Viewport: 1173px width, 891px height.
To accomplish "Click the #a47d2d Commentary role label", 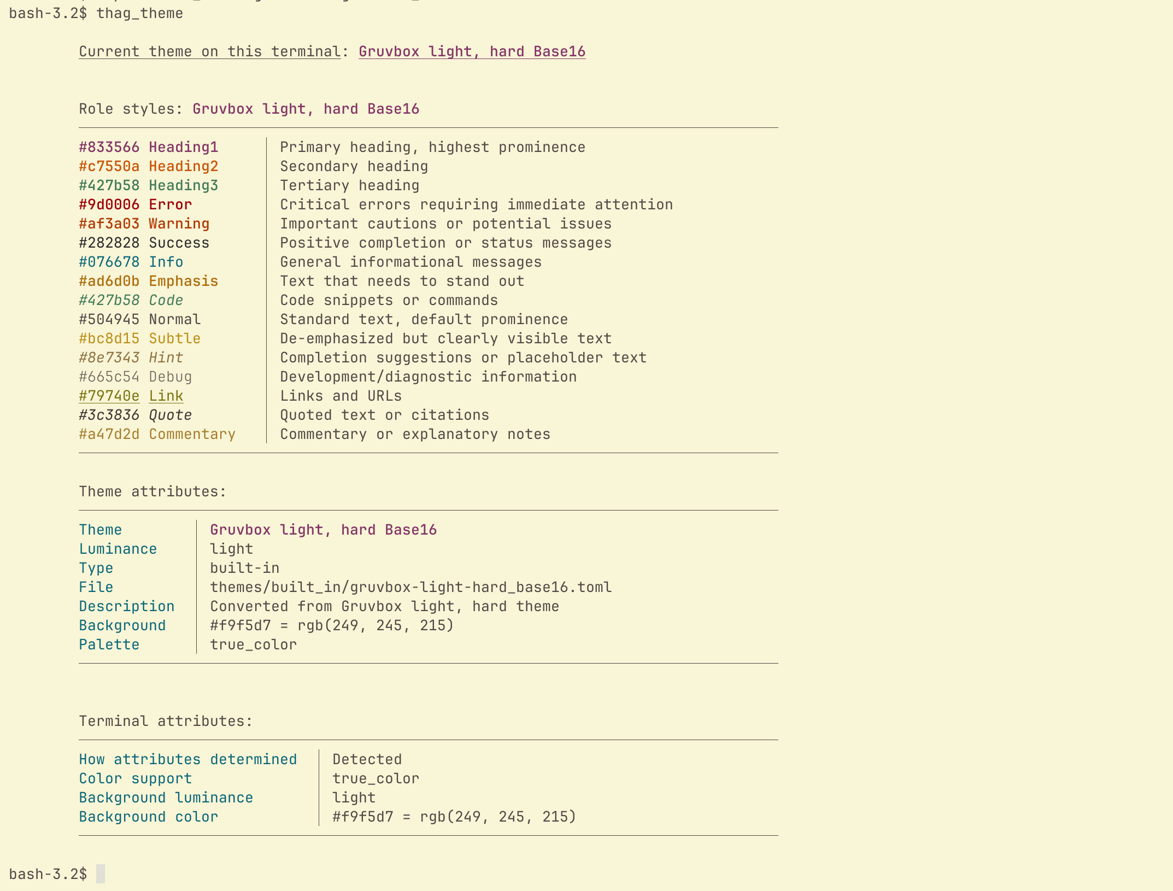I will coord(157,434).
